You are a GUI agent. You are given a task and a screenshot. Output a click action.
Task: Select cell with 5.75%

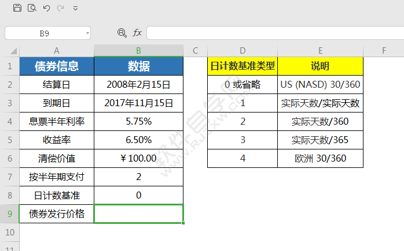coord(138,122)
